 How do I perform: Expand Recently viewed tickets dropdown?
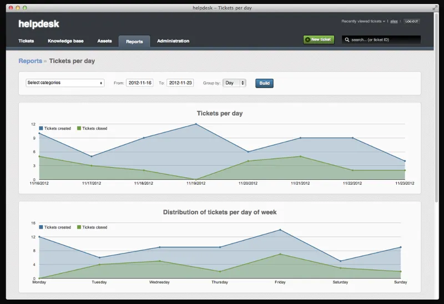coord(363,21)
